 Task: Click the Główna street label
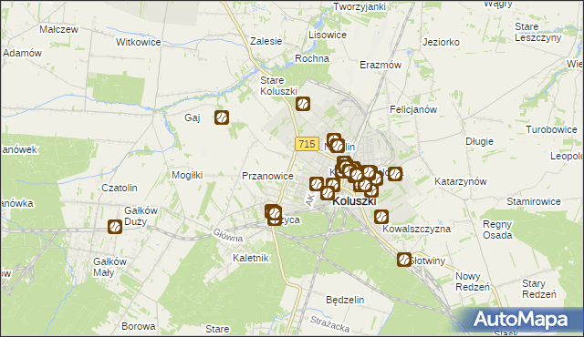tap(228, 235)
